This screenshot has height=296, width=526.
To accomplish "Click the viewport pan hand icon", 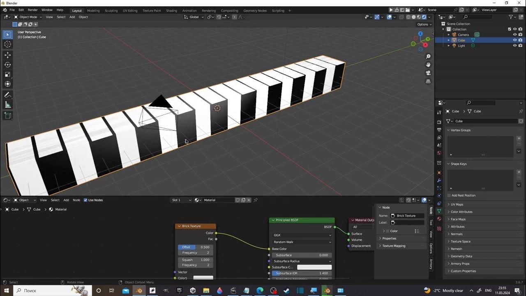I will (428, 65).
